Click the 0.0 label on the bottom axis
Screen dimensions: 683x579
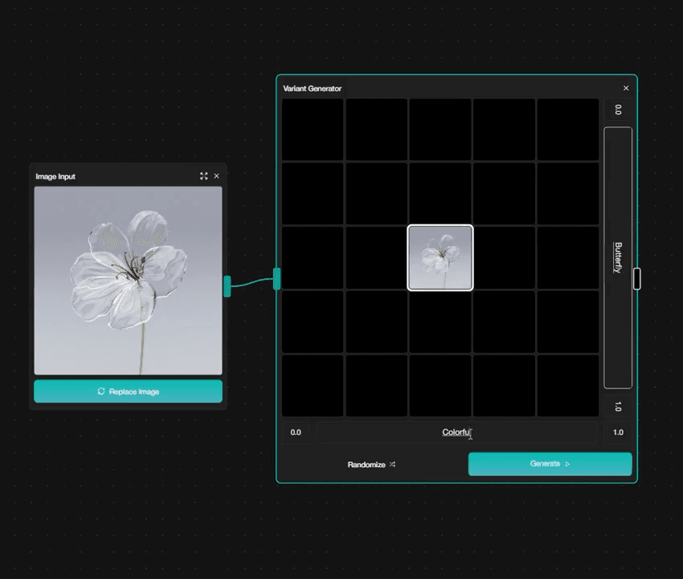(296, 432)
